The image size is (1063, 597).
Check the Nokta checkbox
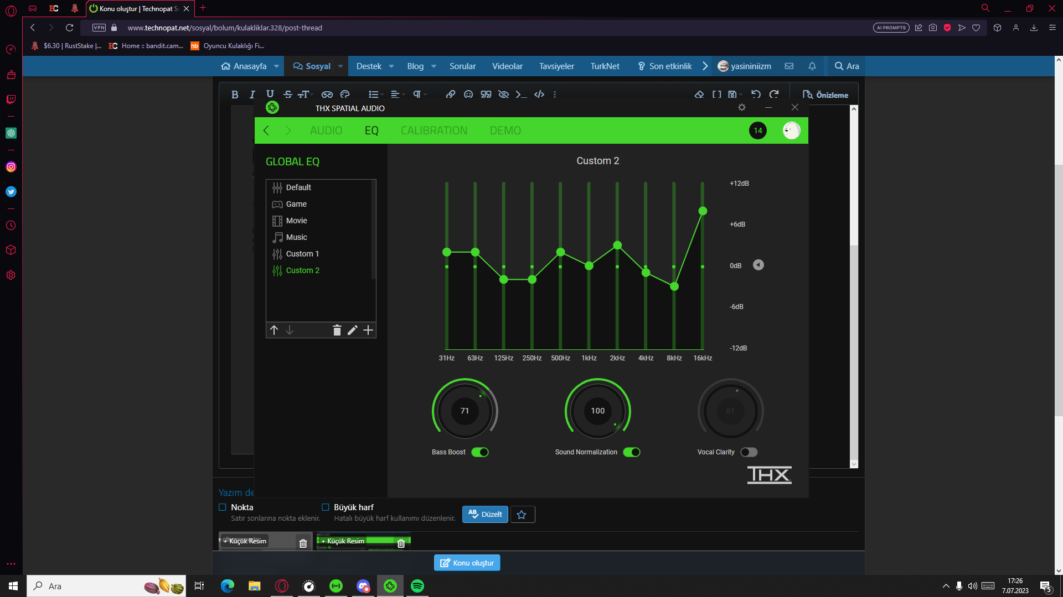(x=223, y=507)
